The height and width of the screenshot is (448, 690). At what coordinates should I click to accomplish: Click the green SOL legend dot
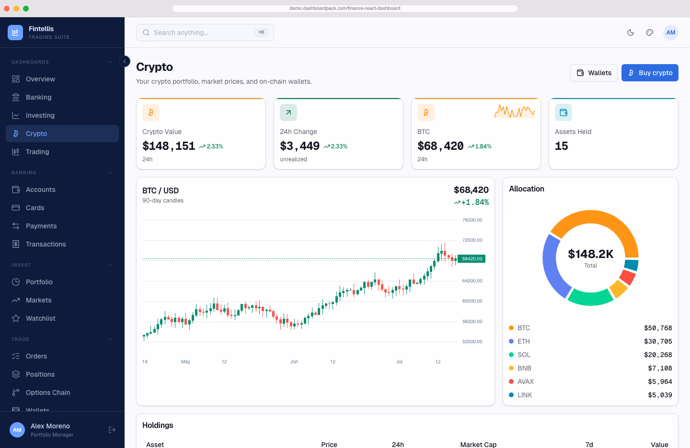(x=511, y=355)
